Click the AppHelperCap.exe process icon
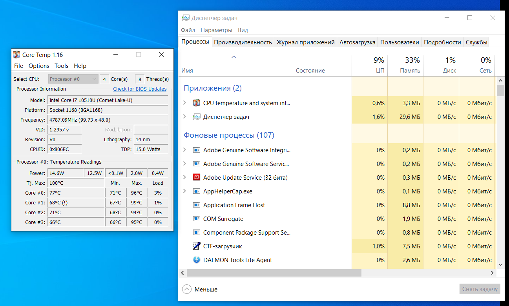This screenshot has width=509, height=306. [x=197, y=191]
